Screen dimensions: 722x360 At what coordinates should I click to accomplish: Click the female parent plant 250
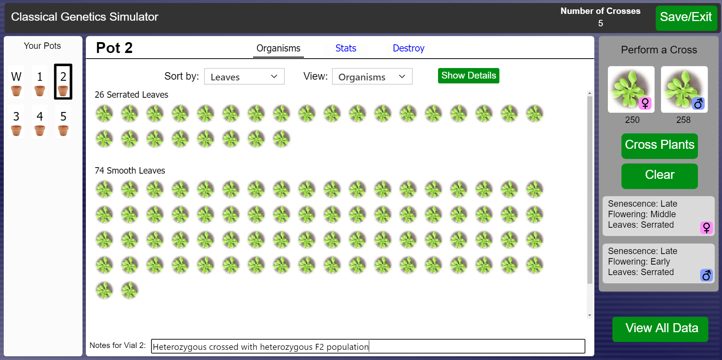(x=631, y=89)
